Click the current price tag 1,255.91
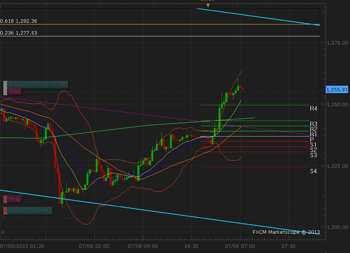Image resolution: width=350 pixels, height=253 pixels. [x=337, y=89]
